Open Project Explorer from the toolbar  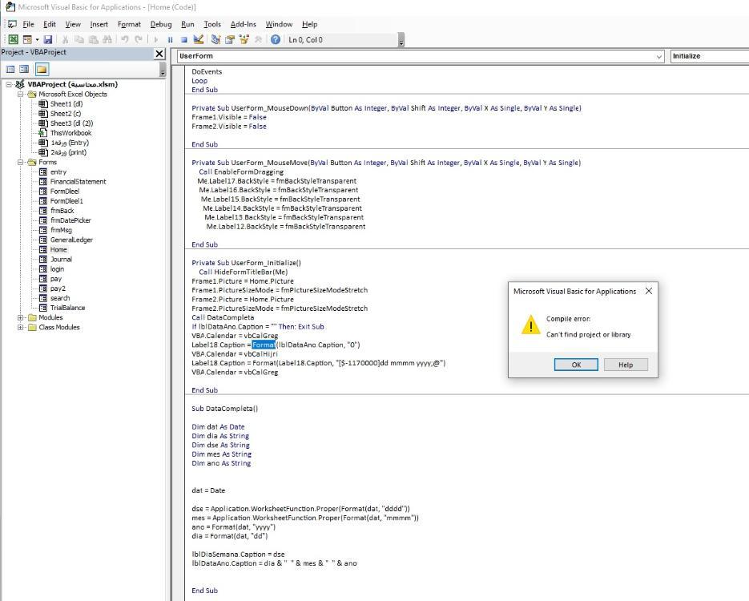pyautogui.click(x=216, y=39)
